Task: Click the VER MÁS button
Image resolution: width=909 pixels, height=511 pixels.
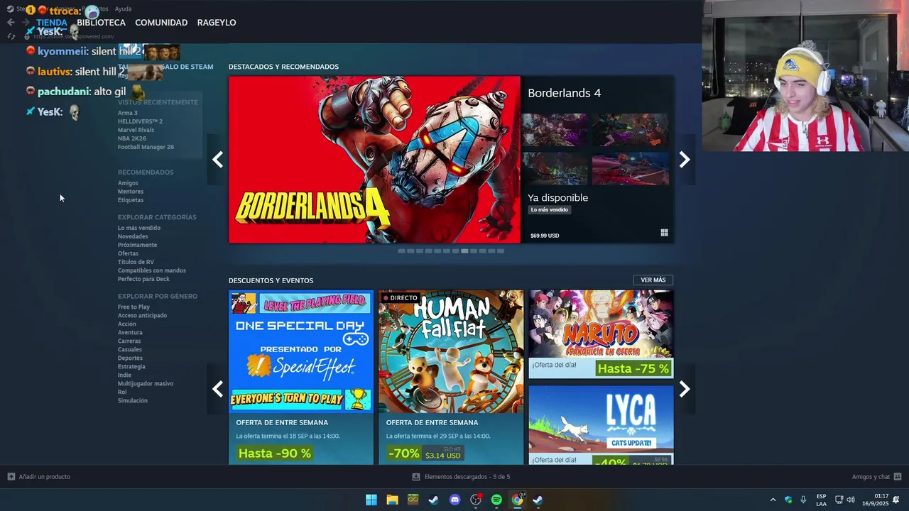Action: pyautogui.click(x=653, y=280)
